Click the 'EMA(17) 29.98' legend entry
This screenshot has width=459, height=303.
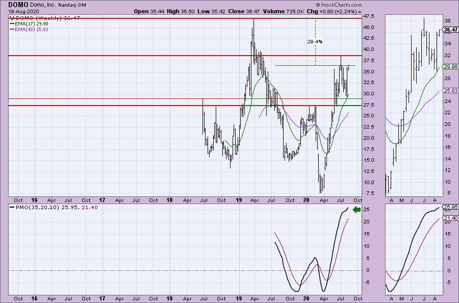pos(32,23)
